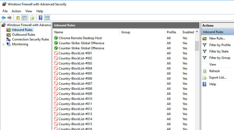Sort rules by the Name column header
Viewport: 234px width, 130px height.
(x=86, y=32)
